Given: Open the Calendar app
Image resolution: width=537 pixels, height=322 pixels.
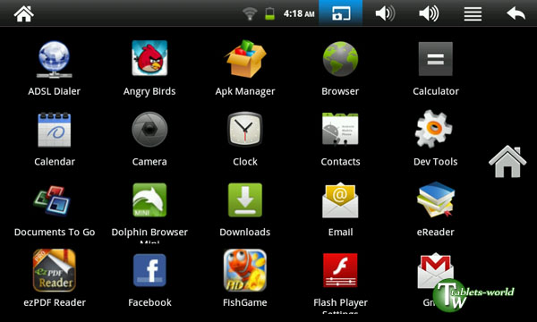Looking at the screenshot, I should (54, 130).
